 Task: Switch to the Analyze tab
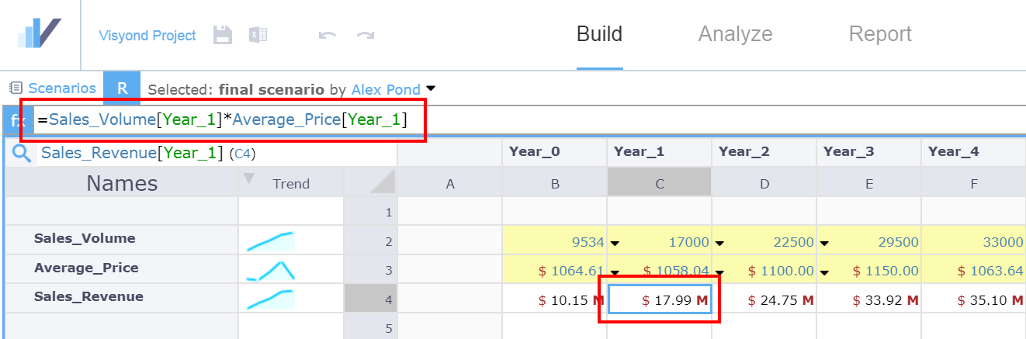[x=735, y=34]
